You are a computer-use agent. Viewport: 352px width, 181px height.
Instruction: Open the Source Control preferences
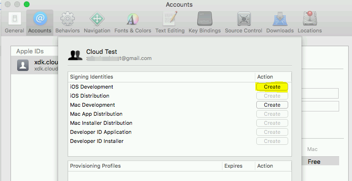click(x=243, y=23)
